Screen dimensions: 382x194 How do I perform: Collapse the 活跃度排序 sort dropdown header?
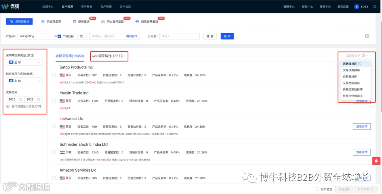(x=357, y=56)
